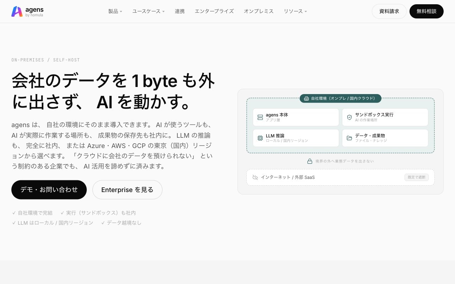Click the agens by homula wordmark
Viewport: 455px width, 284px height.
[x=34, y=11]
